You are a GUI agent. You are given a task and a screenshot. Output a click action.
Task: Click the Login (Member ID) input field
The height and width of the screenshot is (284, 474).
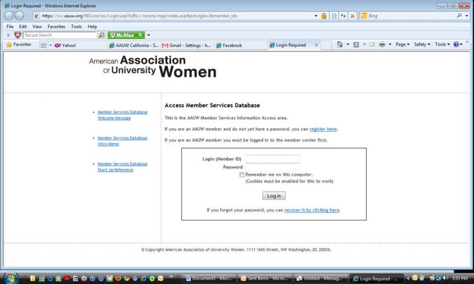tap(272, 159)
